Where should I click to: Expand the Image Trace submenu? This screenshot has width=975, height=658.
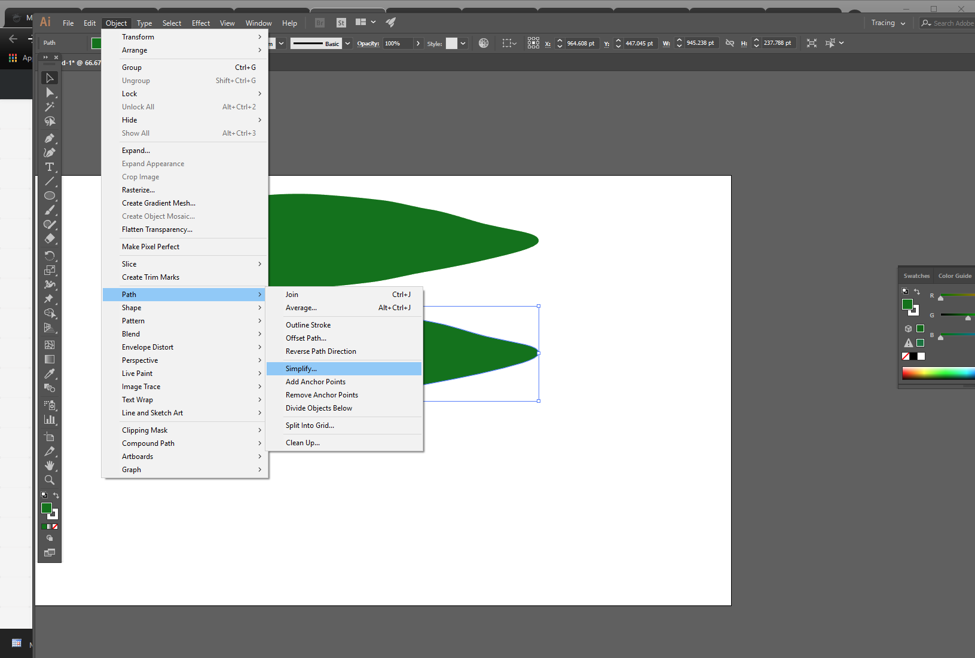coord(183,387)
